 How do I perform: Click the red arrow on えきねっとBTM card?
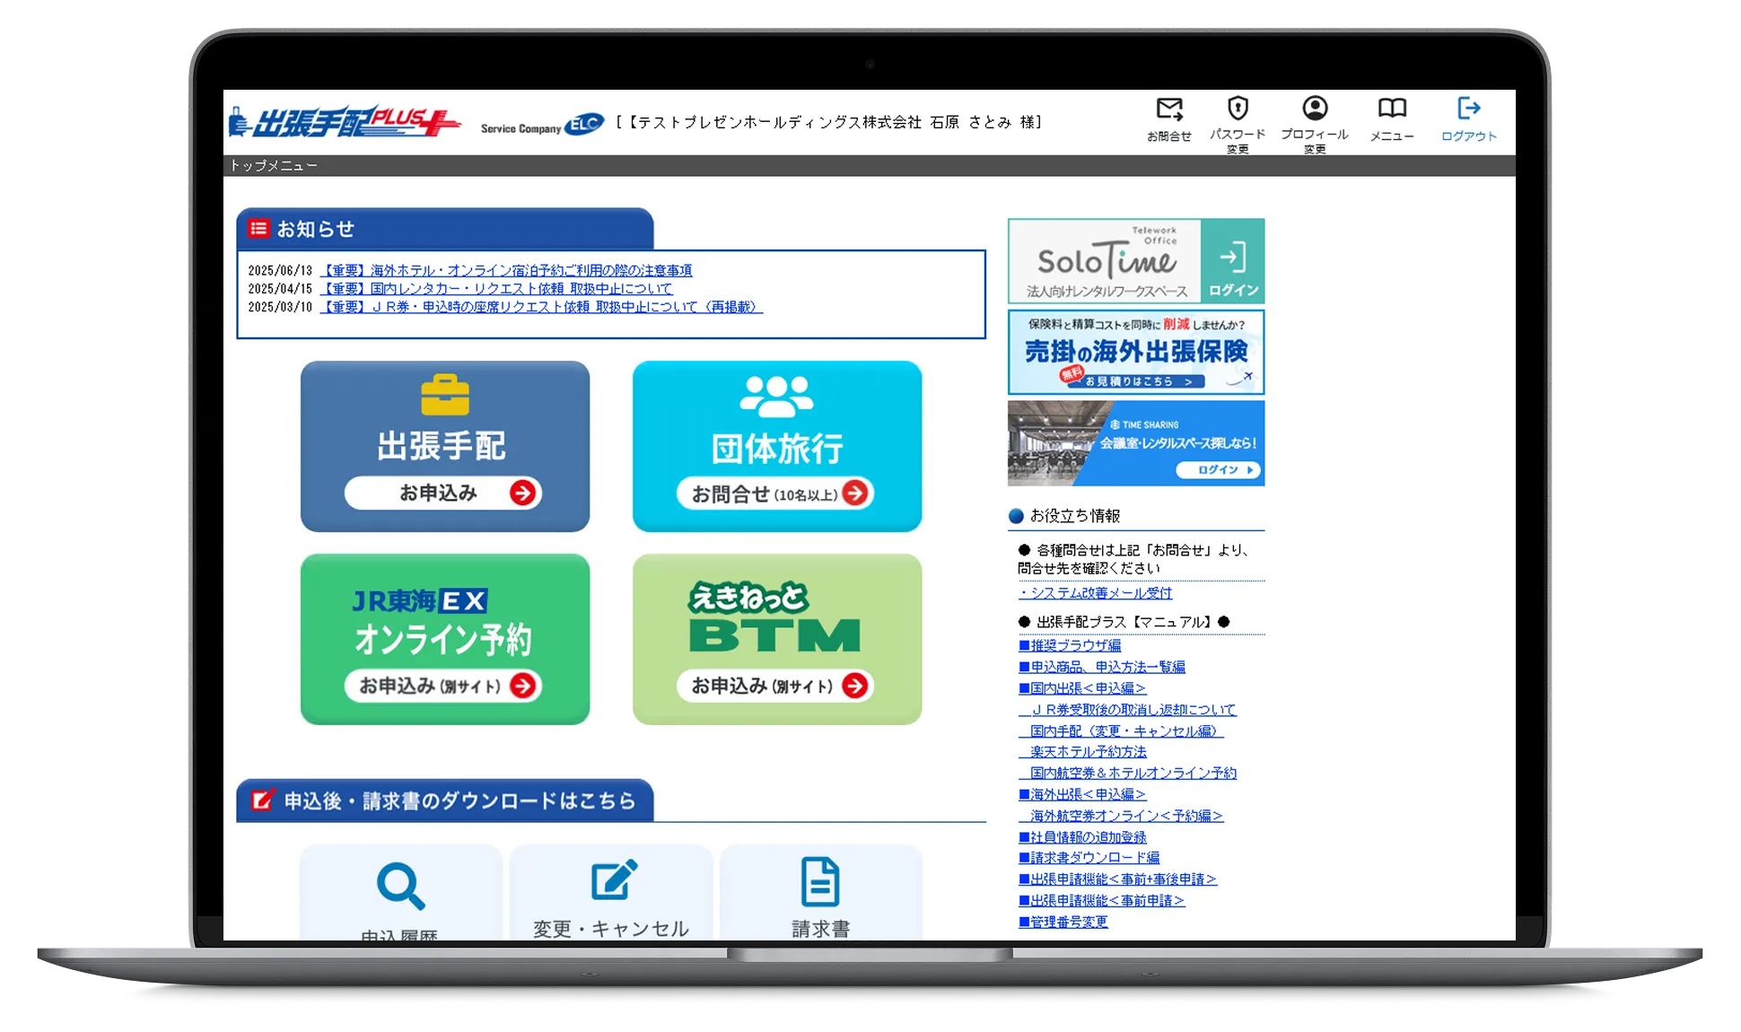click(x=855, y=686)
